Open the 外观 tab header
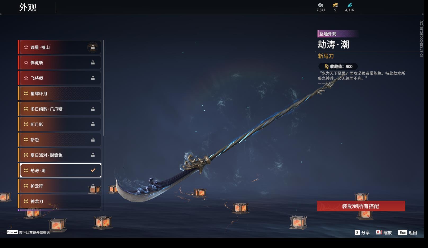 (x=28, y=7)
